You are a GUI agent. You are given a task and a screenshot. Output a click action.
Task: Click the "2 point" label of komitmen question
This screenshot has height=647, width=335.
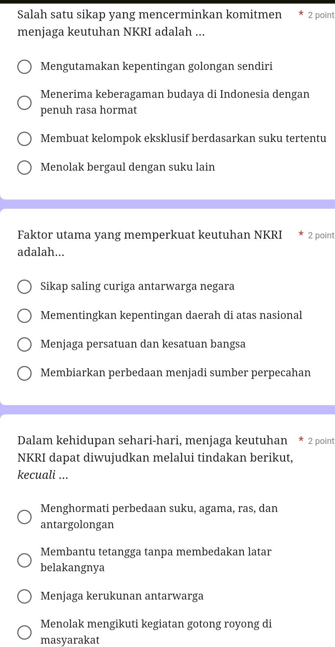pos(321,15)
